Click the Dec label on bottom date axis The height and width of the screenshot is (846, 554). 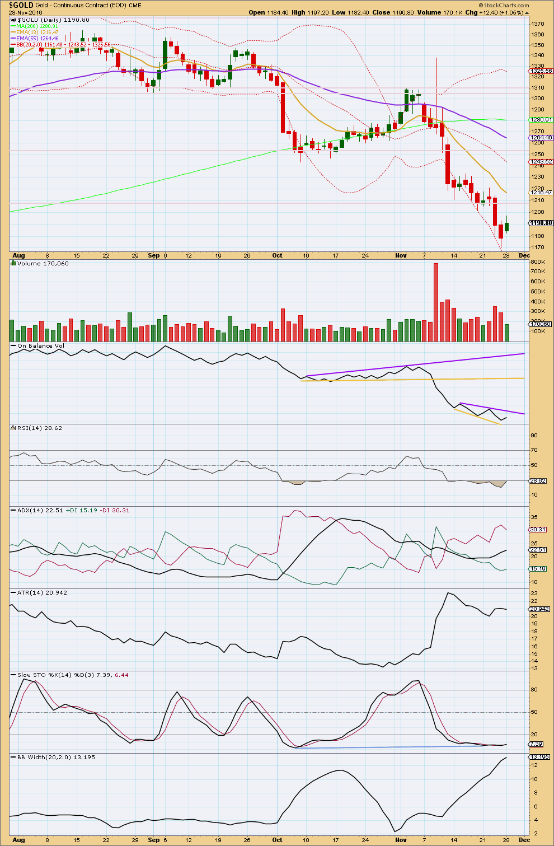(x=524, y=840)
